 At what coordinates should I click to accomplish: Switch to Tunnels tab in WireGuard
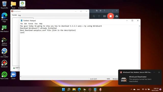click(14, 15)
